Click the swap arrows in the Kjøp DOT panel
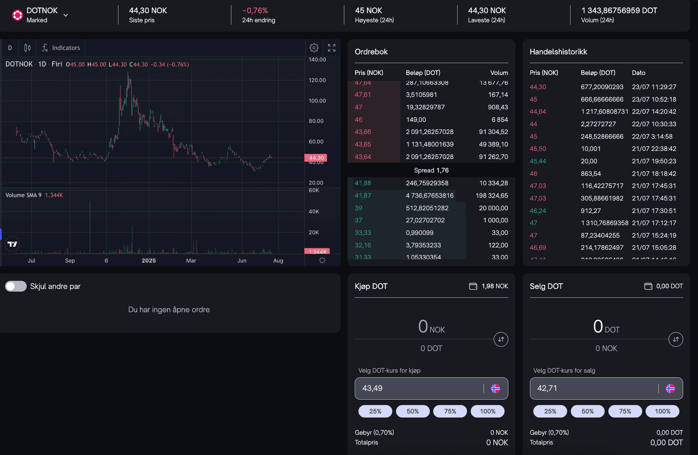 pyautogui.click(x=501, y=339)
